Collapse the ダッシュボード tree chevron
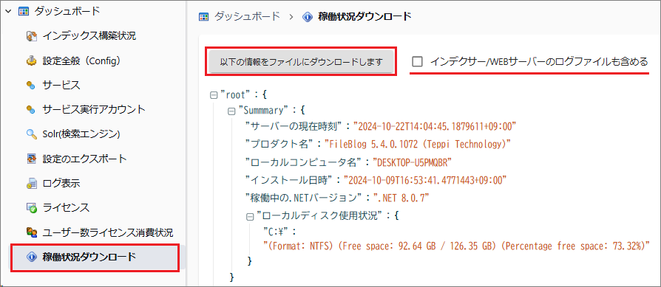This screenshot has height=287, width=661. coord(9,11)
